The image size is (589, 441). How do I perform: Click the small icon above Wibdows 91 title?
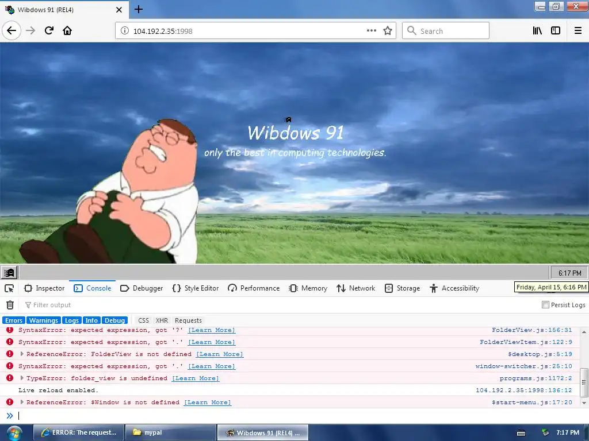(288, 119)
